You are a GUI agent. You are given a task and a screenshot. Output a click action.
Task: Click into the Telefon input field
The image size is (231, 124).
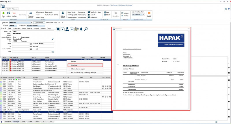point(21,44)
